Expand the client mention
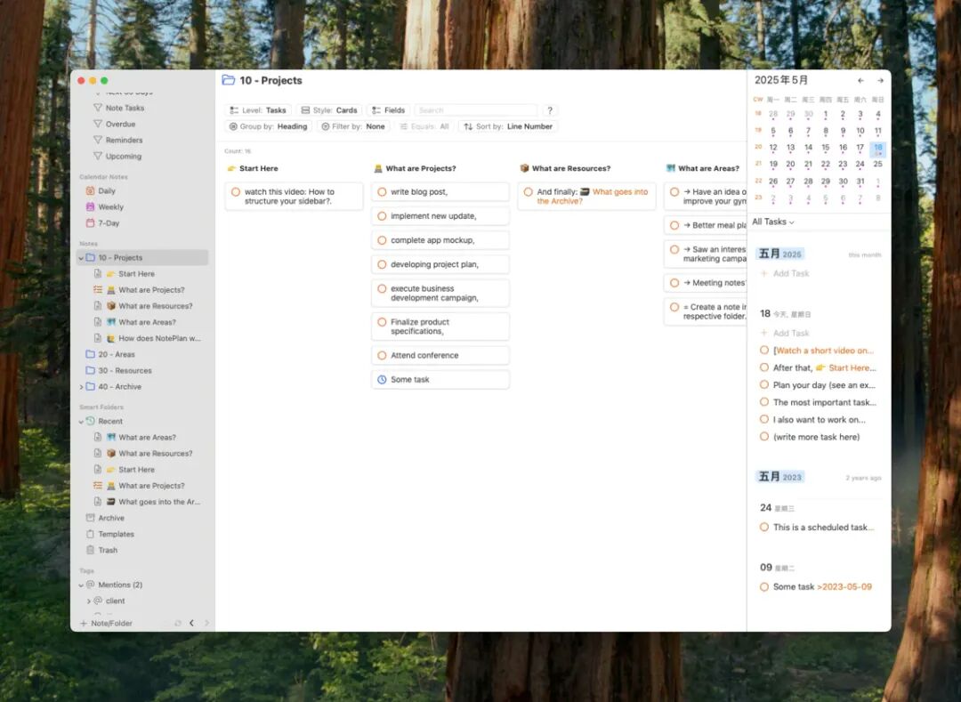Viewport: 961px width, 702px height. tap(89, 601)
